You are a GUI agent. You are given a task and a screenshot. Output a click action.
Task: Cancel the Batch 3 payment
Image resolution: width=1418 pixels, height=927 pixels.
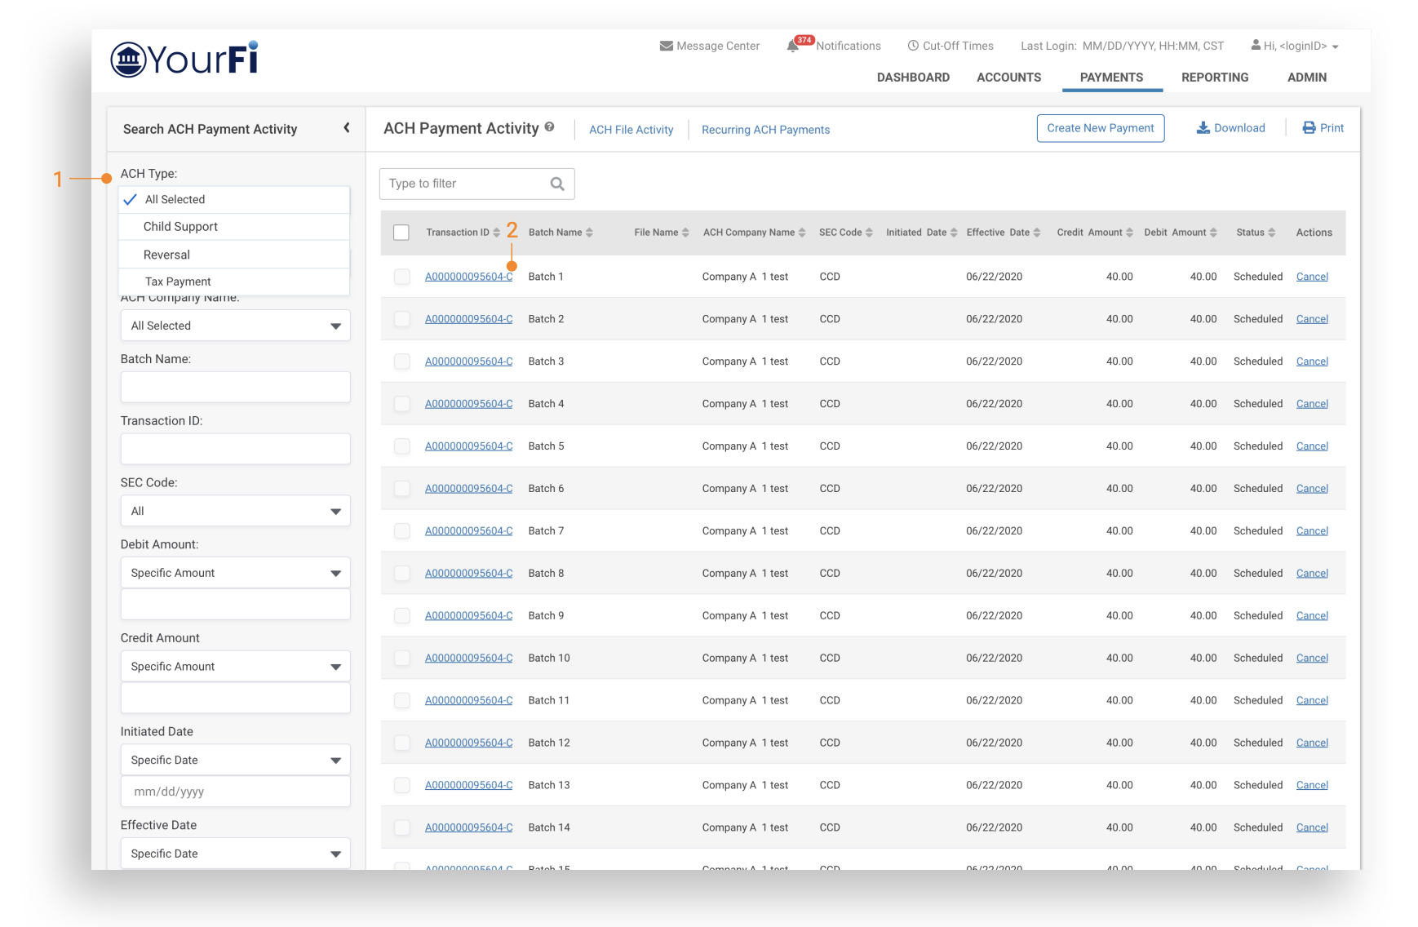pyautogui.click(x=1311, y=361)
